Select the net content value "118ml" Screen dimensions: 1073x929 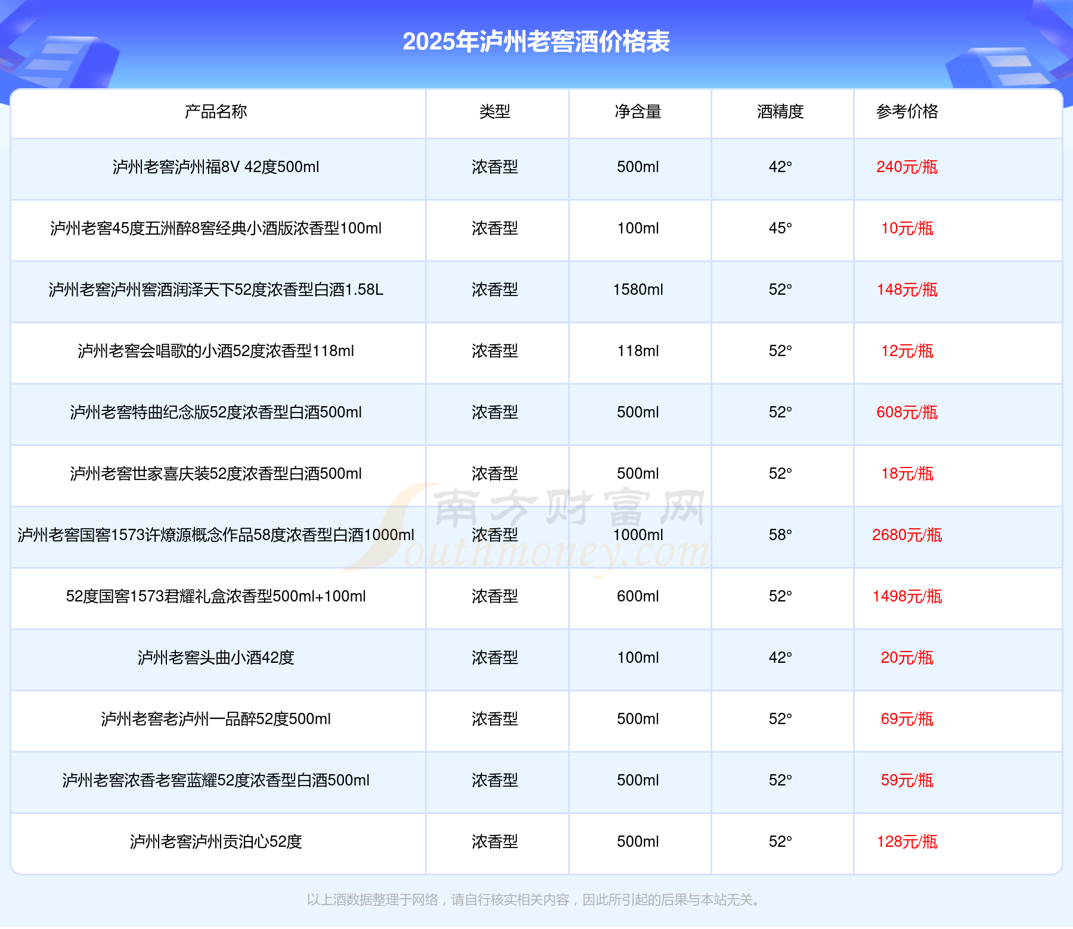coord(638,351)
